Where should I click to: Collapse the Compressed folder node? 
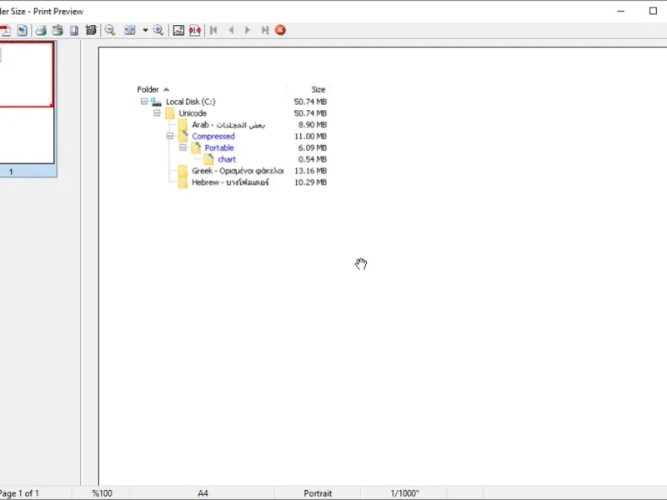coord(170,136)
